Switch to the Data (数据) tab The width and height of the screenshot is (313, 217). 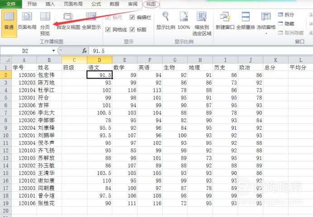(x=114, y=4)
